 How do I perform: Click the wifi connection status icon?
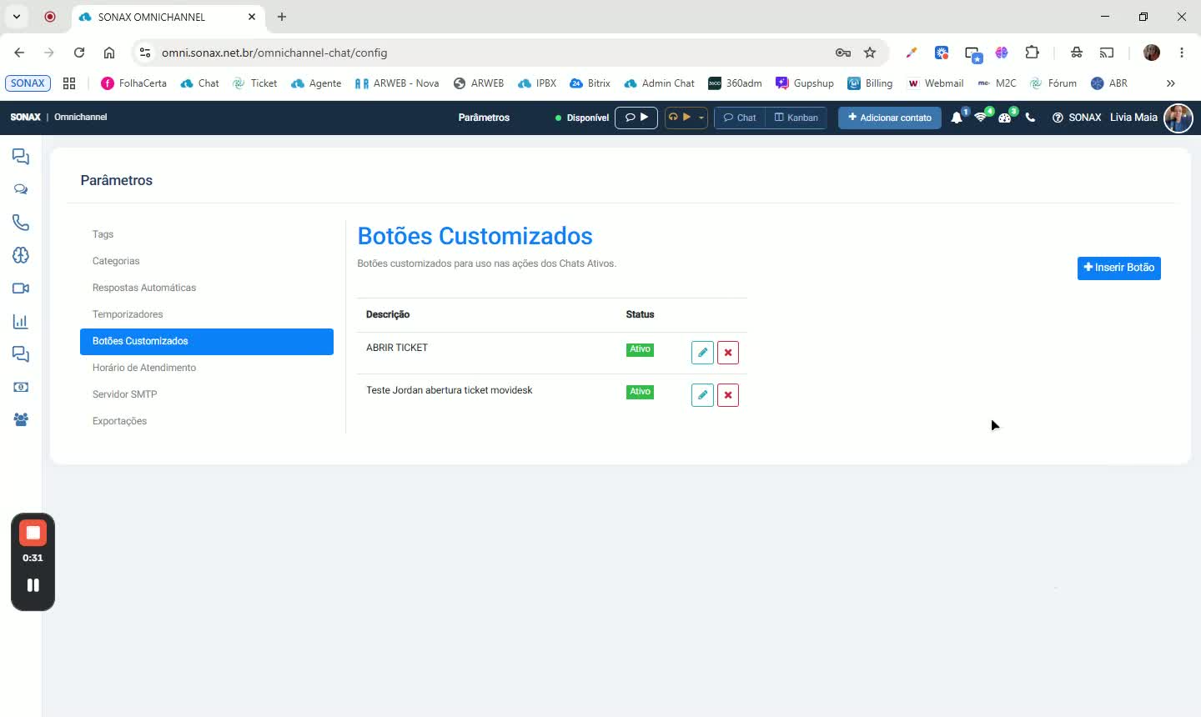981,118
